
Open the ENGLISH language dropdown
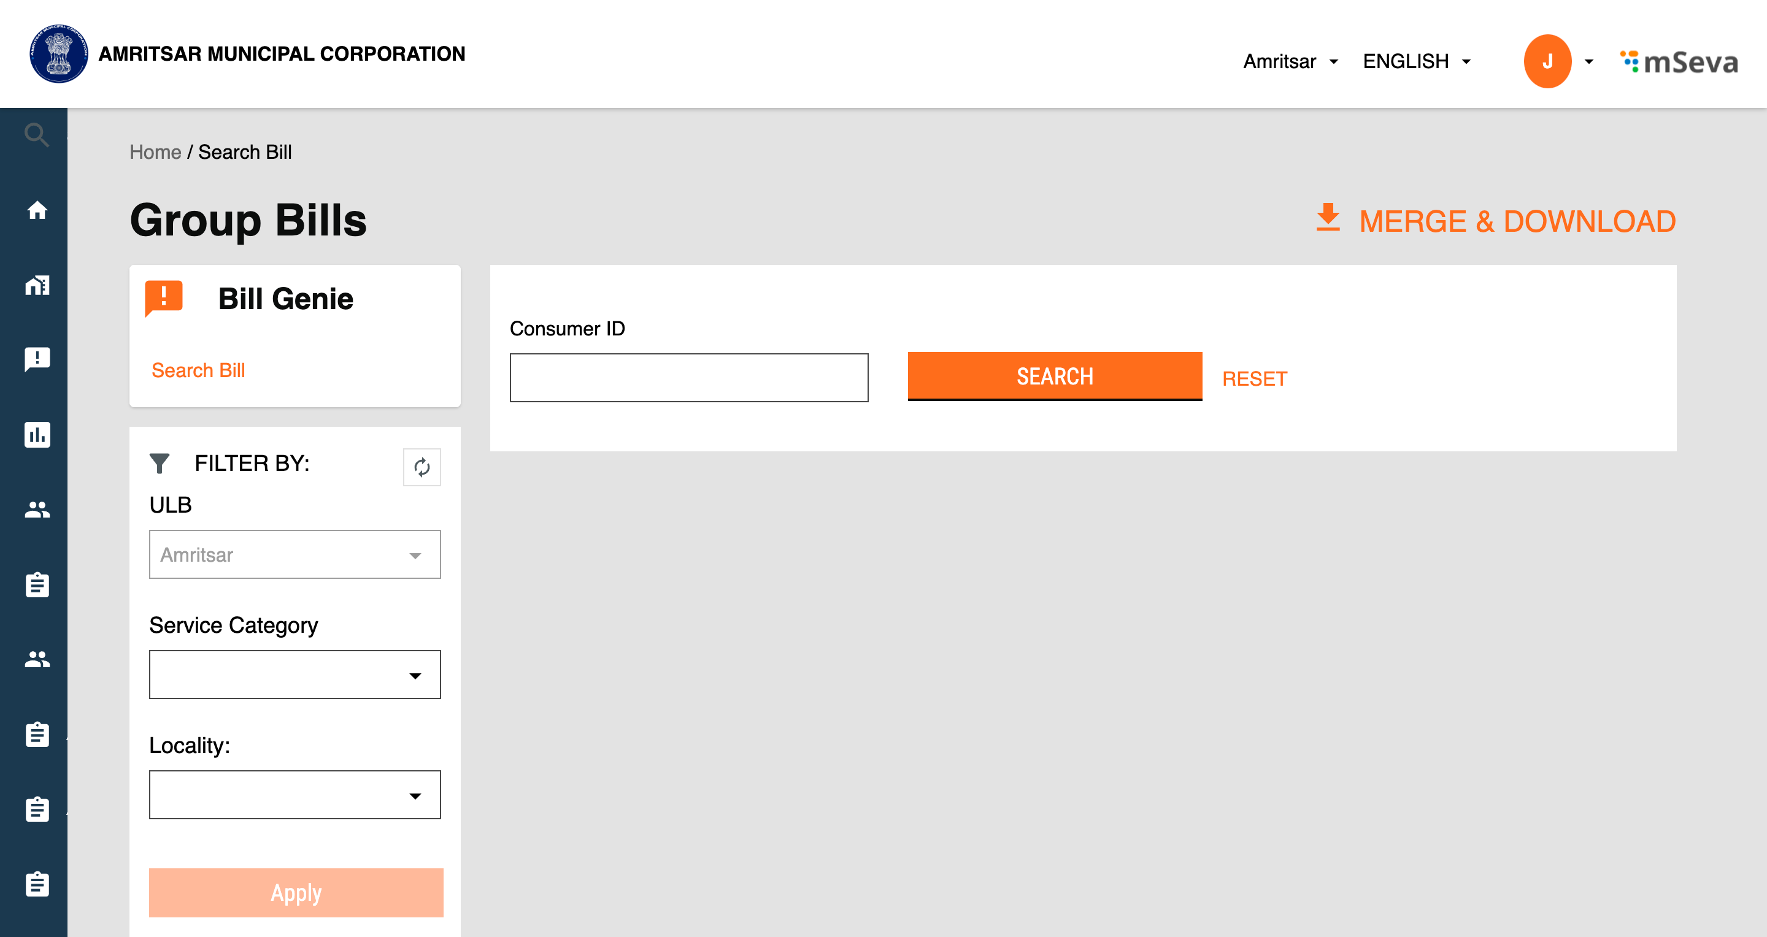1417,62
